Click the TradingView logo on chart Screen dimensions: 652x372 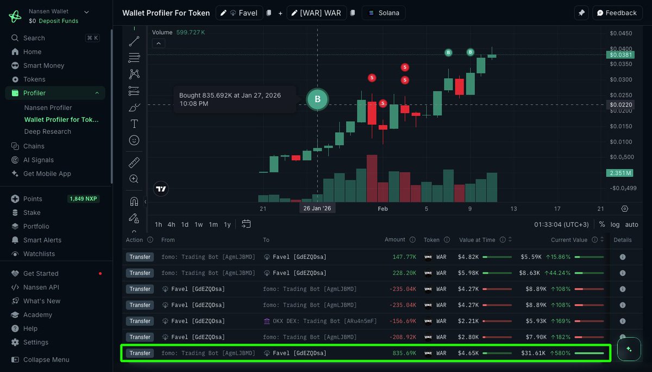coord(161,189)
